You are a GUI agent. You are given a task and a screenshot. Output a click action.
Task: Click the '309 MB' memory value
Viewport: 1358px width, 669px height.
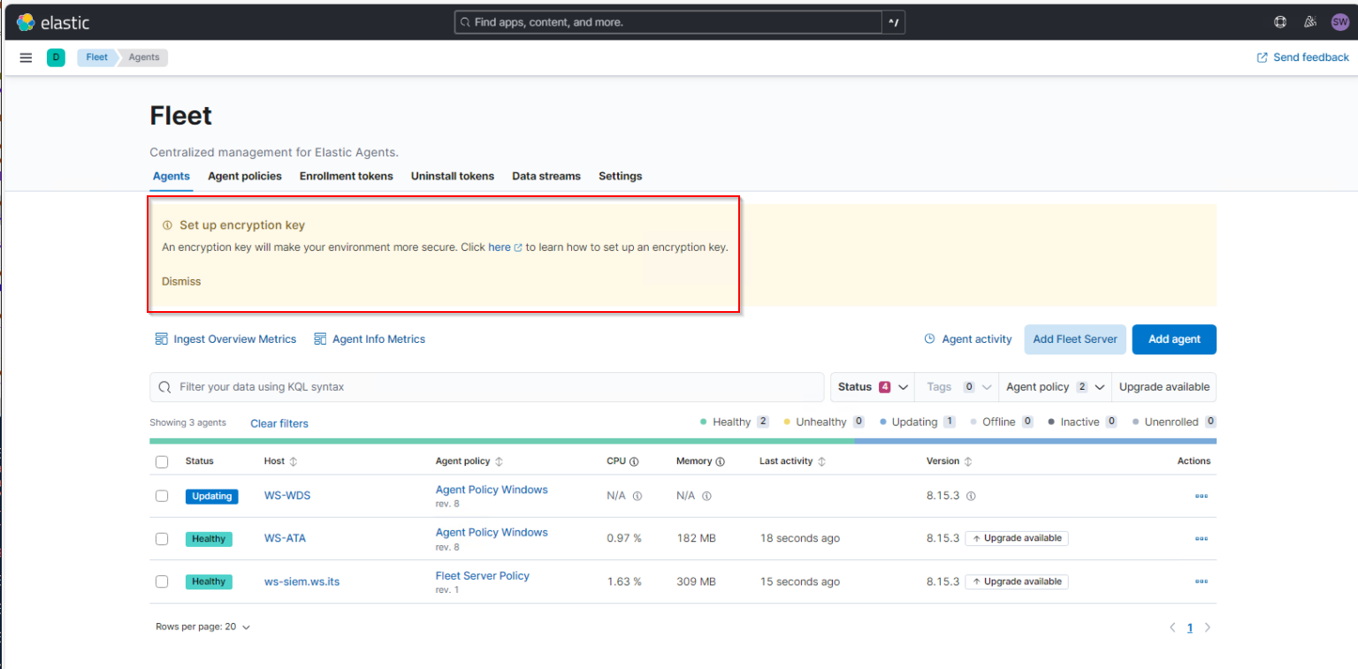pos(697,582)
